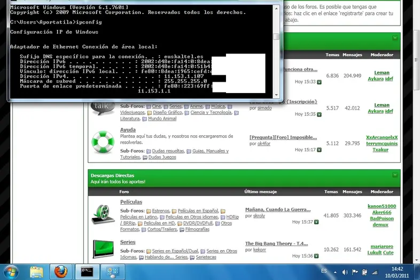Go to last post arrow beside Hoy 15:33
420x280 pixels.
tap(320, 82)
